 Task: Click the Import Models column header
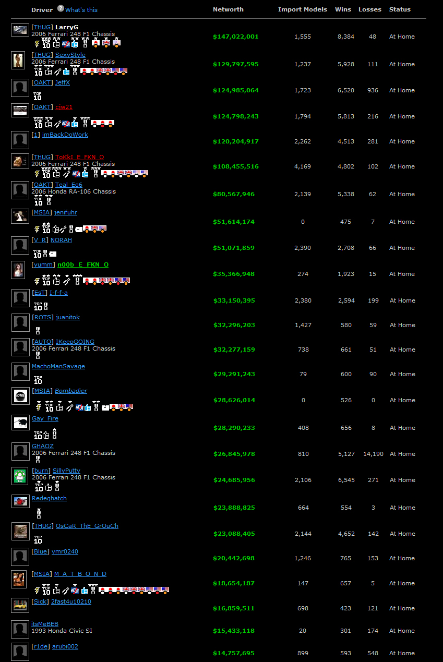[303, 9]
